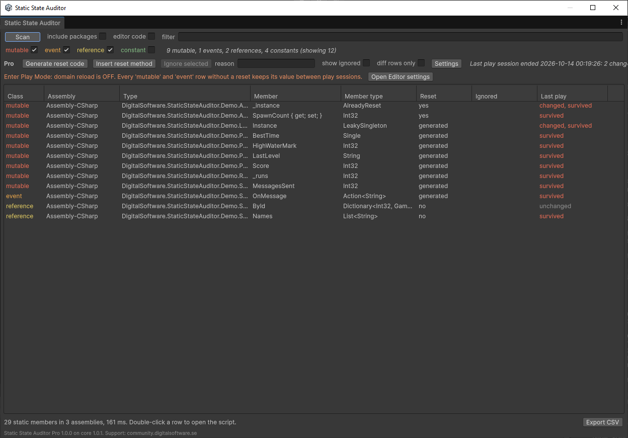Image resolution: width=628 pixels, height=438 pixels.
Task: Select the Names reference row
Action: pyautogui.click(x=314, y=216)
